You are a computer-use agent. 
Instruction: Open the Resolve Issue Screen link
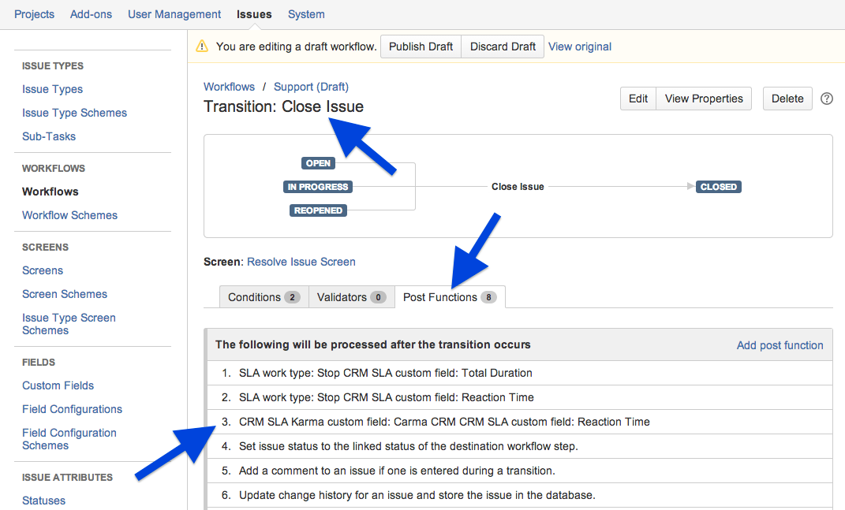point(301,262)
